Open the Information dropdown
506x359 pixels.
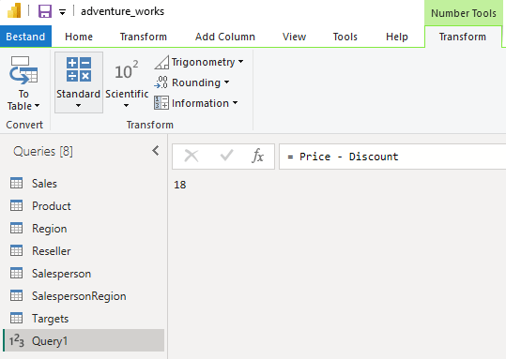[196, 103]
